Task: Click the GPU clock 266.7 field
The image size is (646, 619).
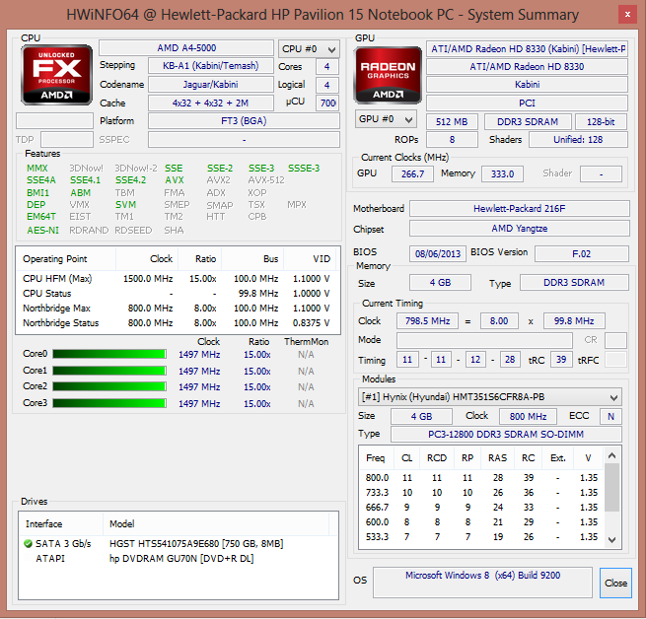Action: 412,173
